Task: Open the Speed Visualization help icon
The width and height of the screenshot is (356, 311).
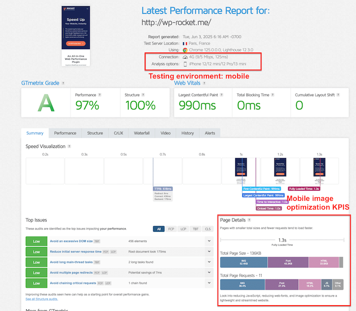Action: [x=69, y=146]
